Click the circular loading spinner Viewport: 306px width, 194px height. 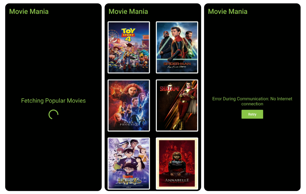[x=54, y=115]
